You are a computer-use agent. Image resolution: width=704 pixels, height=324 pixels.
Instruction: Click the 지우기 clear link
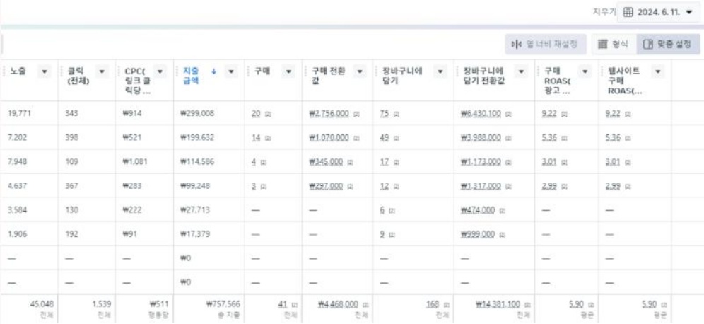604,12
